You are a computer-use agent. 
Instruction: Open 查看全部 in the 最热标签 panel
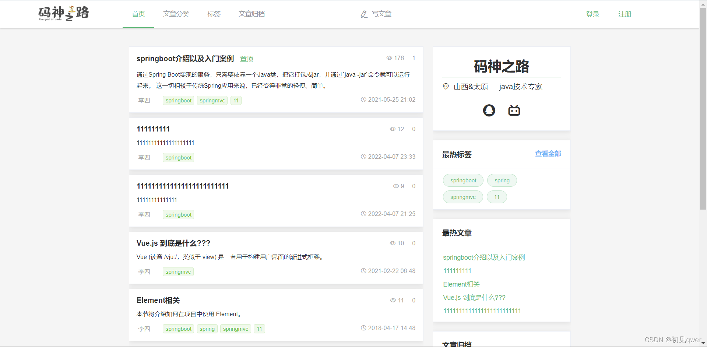click(548, 154)
